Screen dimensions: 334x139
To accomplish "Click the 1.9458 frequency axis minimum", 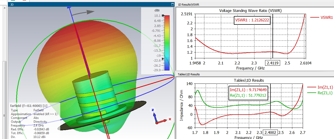I will point(195,63).
